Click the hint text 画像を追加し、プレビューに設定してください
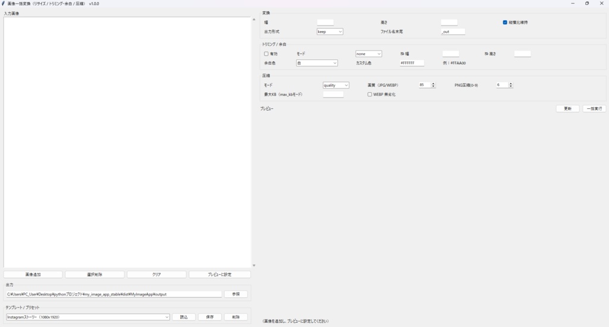609x327 pixels. [x=296, y=321]
